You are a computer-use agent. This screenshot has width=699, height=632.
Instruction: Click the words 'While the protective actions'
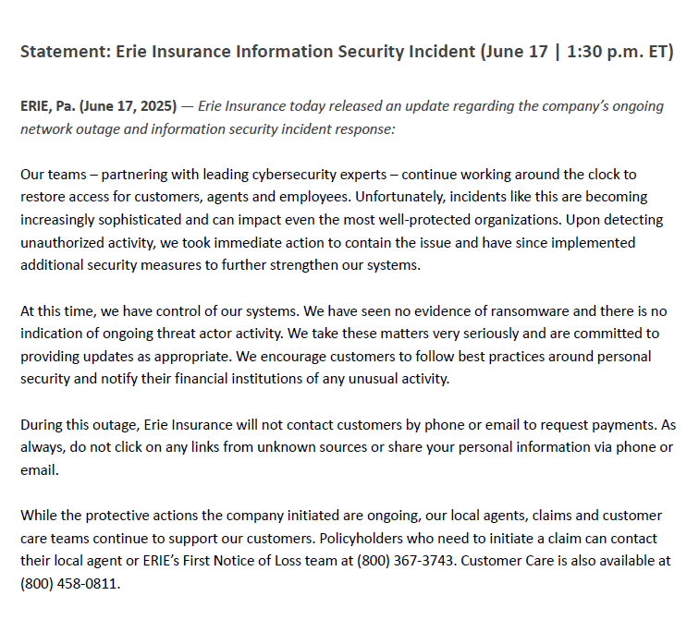(x=106, y=516)
